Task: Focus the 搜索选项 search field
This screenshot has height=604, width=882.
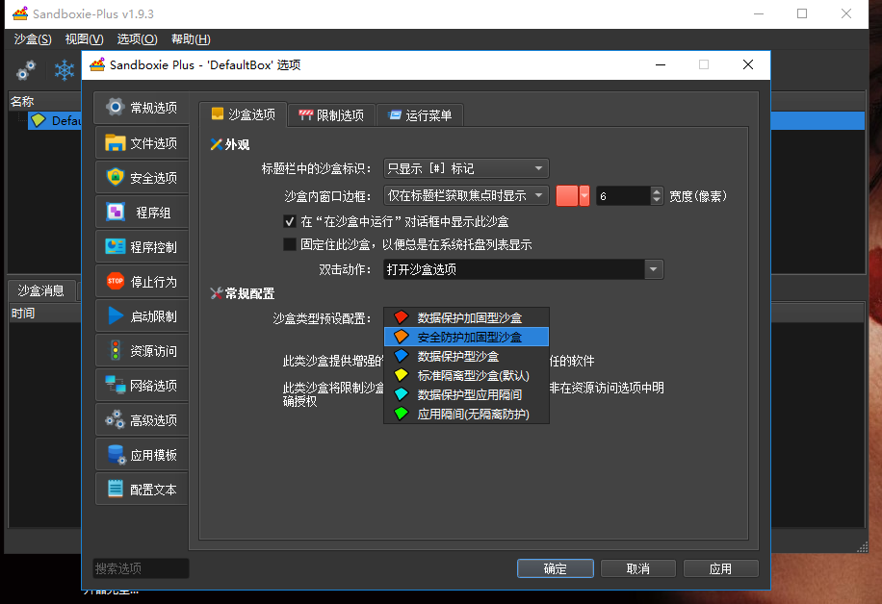Action: (142, 568)
